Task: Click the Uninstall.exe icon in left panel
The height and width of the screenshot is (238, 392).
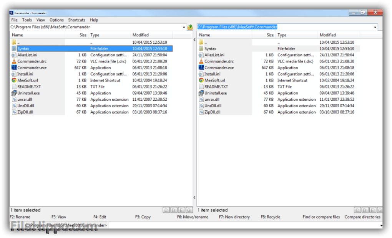Action: coord(14,93)
